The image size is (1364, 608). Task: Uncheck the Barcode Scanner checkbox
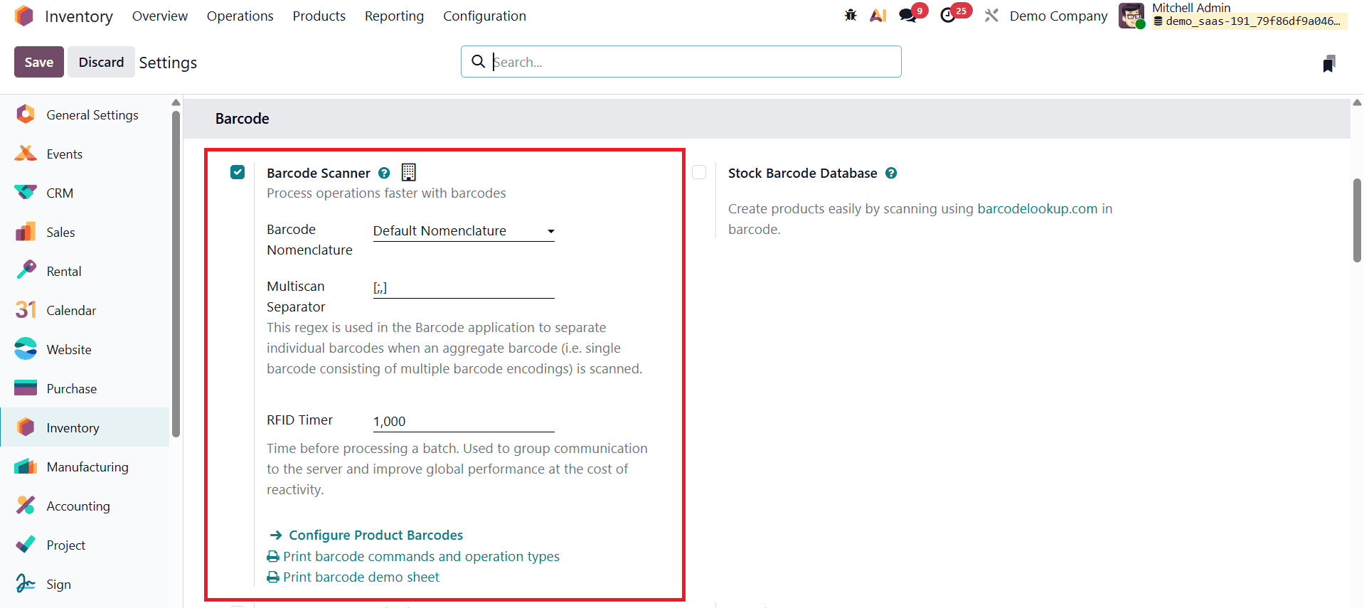click(x=238, y=172)
